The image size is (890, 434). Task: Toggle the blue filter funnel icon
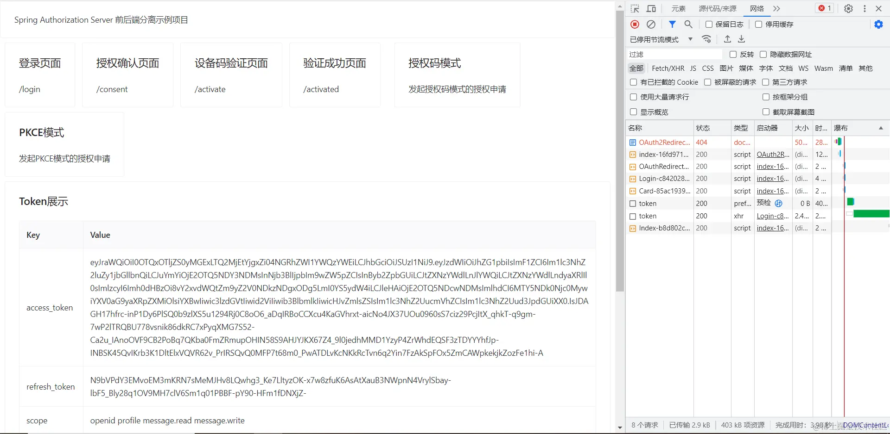[672, 24]
